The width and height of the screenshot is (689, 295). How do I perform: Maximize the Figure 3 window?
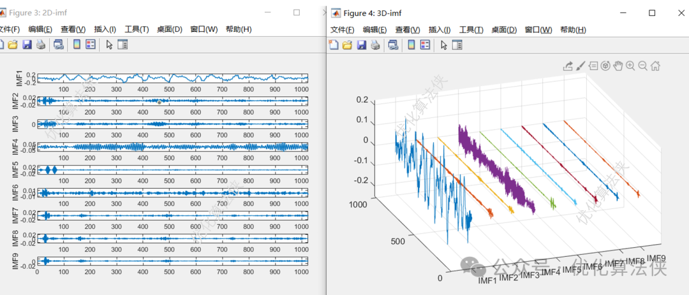point(297,13)
